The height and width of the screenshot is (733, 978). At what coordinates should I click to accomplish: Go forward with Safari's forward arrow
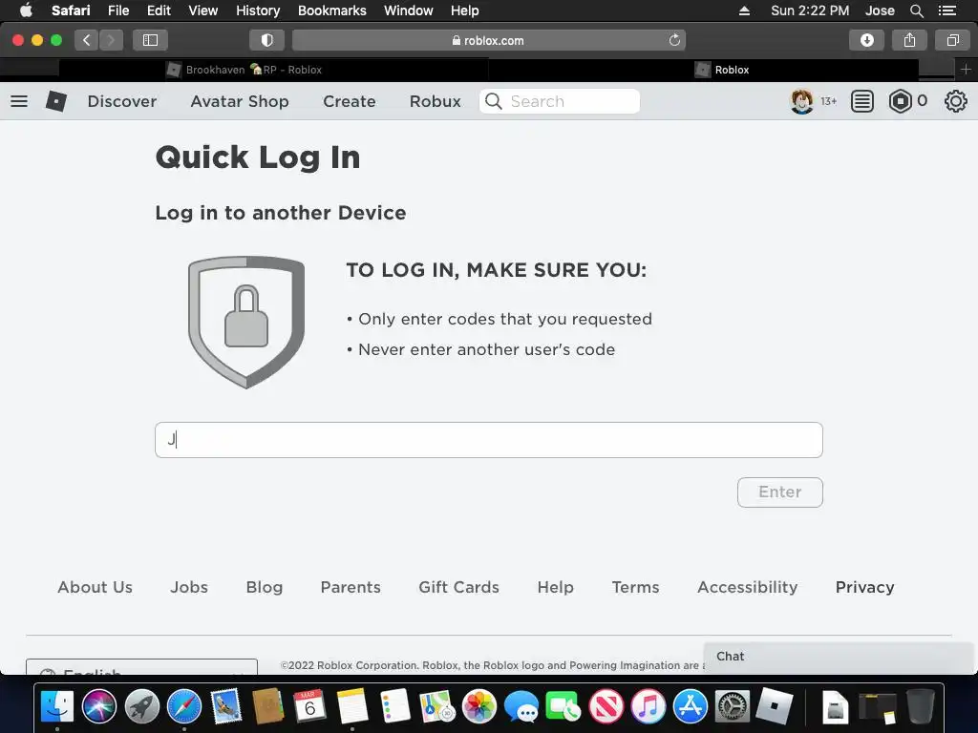pyautogui.click(x=111, y=40)
